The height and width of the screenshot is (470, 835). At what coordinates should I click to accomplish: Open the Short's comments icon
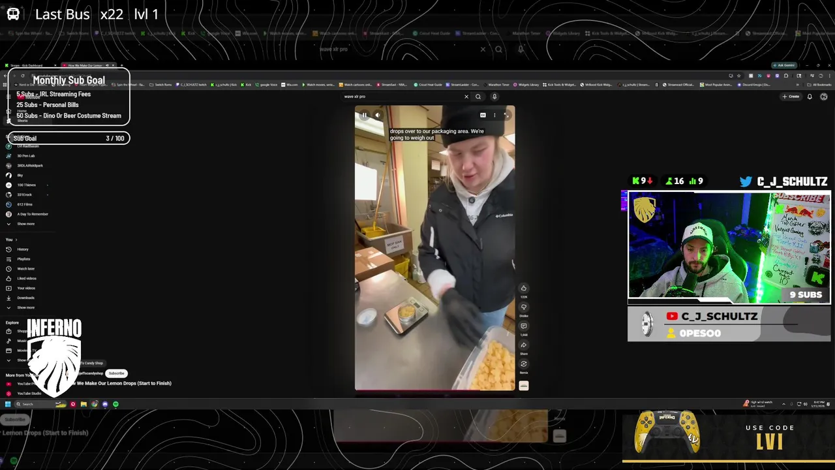coord(523,326)
